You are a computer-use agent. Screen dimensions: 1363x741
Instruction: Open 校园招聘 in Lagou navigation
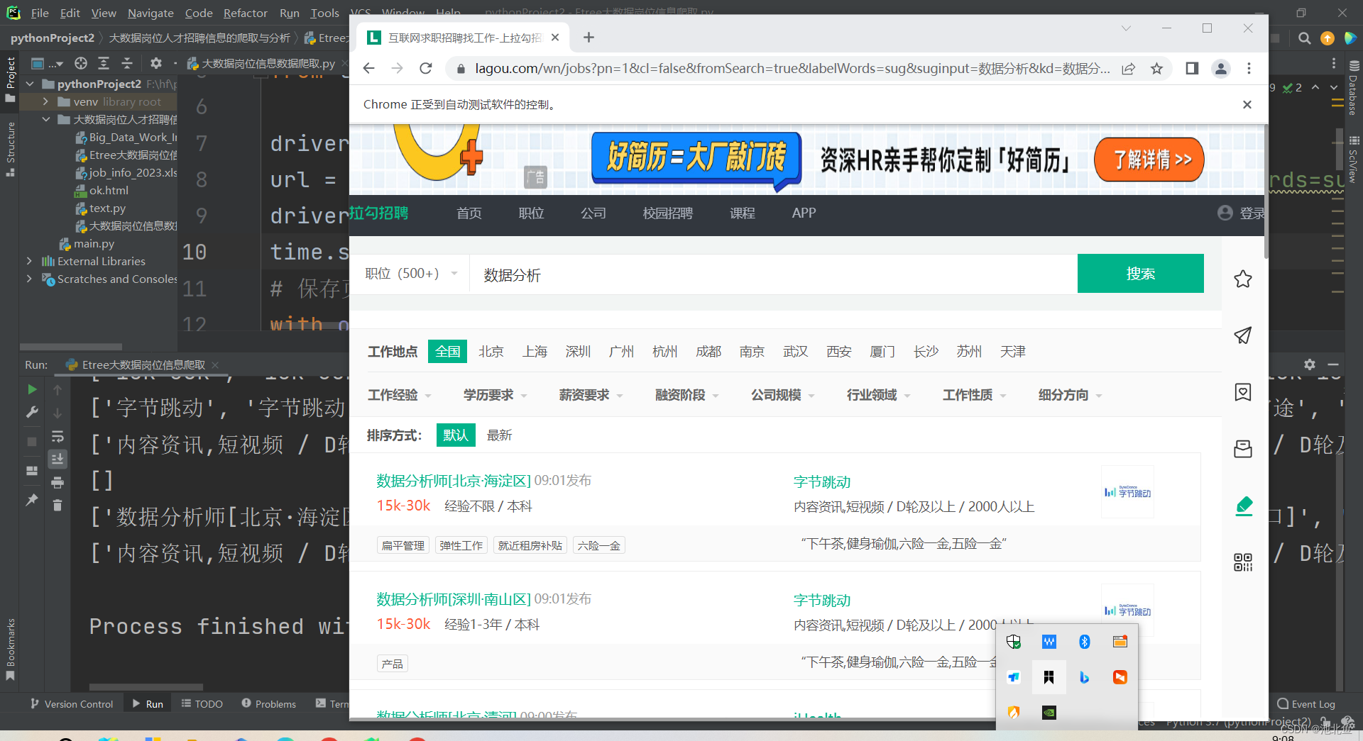click(x=667, y=213)
